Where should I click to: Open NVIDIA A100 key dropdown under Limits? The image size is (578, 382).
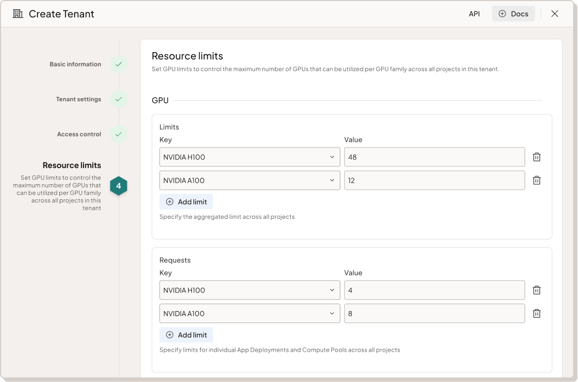(249, 180)
